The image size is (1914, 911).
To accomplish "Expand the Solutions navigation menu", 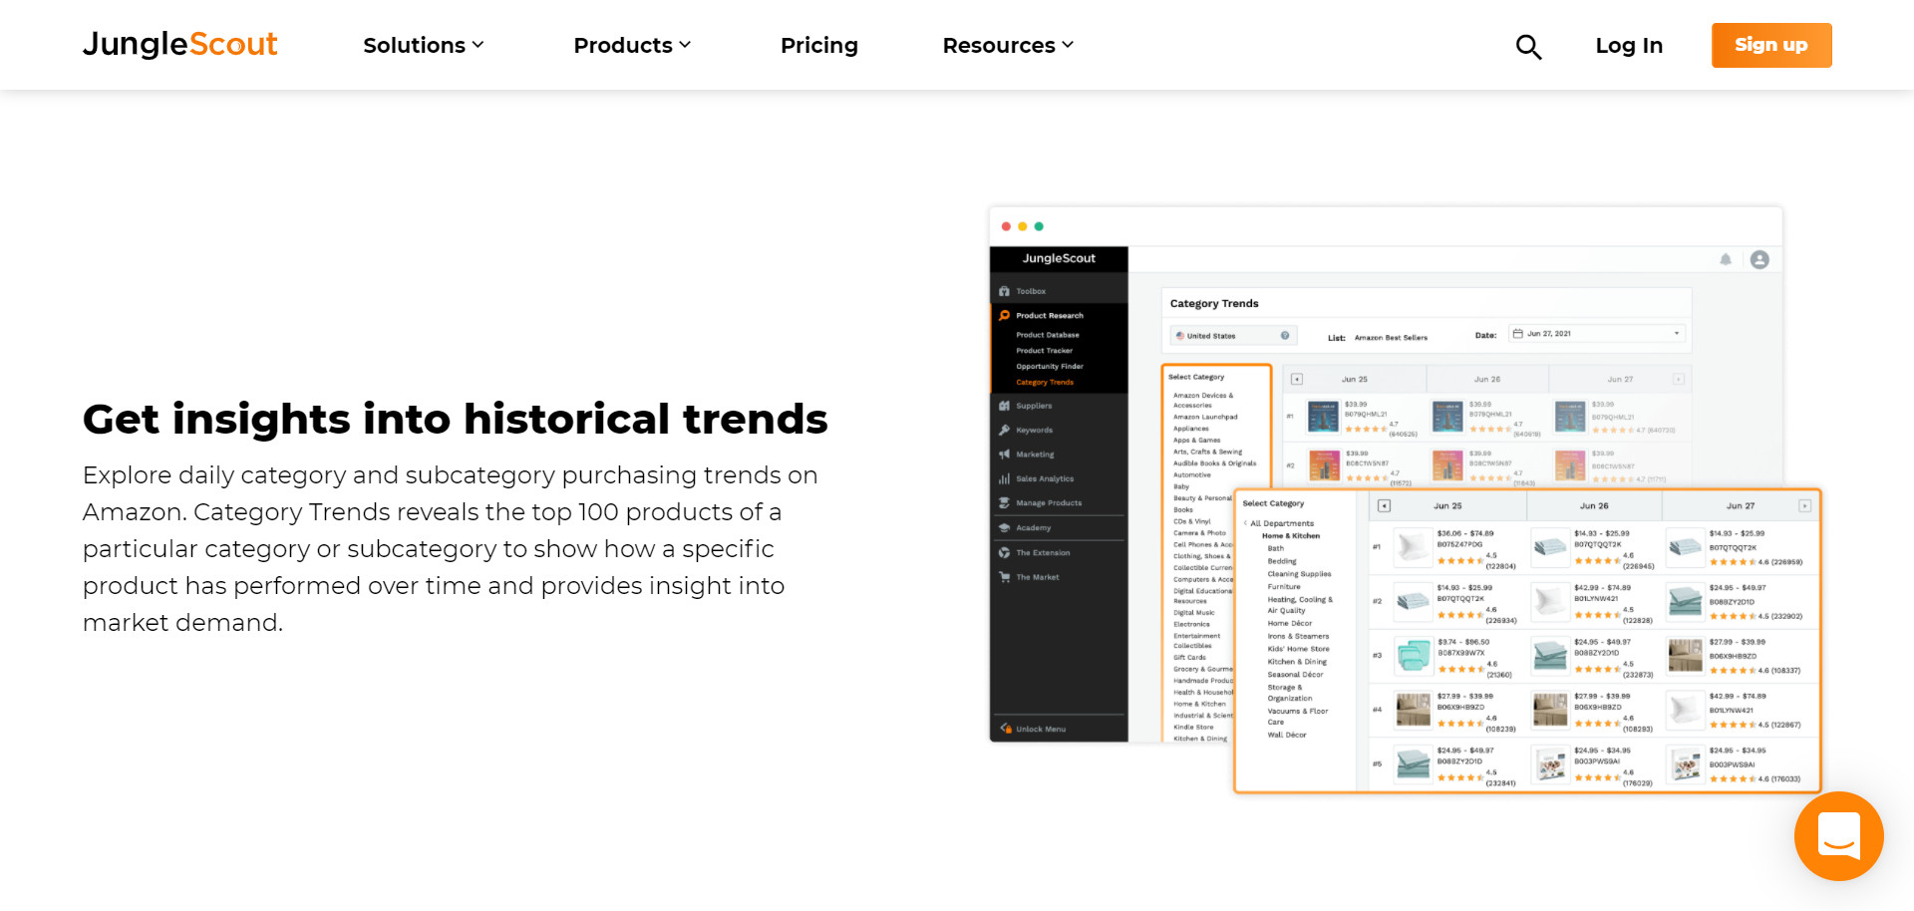I will 424,45.
